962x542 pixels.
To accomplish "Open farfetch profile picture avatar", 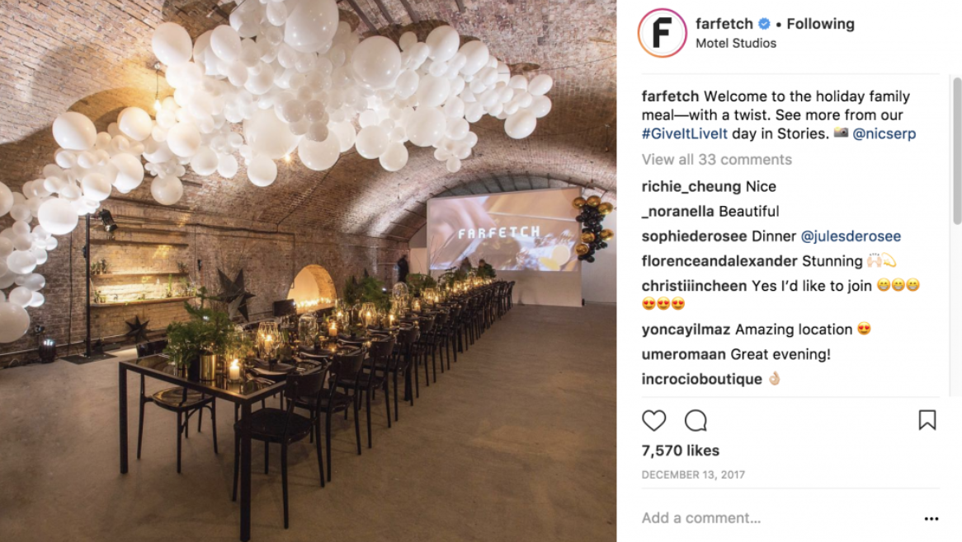I will coord(662,33).
